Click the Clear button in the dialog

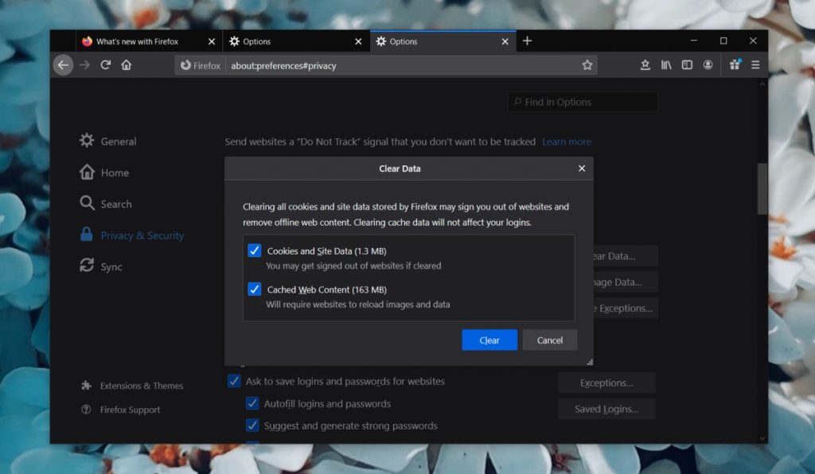point(489,340)
